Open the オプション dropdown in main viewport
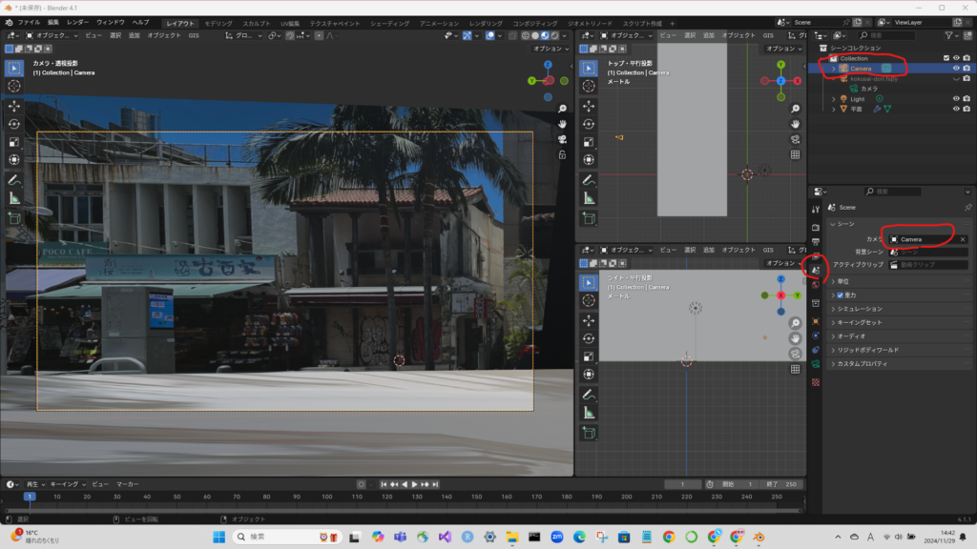Screen dimensions: 977x549 click(551, 49)
